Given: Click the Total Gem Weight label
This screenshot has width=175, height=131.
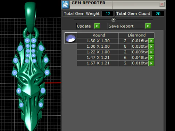Looking at the screenshot, I should [x=82, y=13].
